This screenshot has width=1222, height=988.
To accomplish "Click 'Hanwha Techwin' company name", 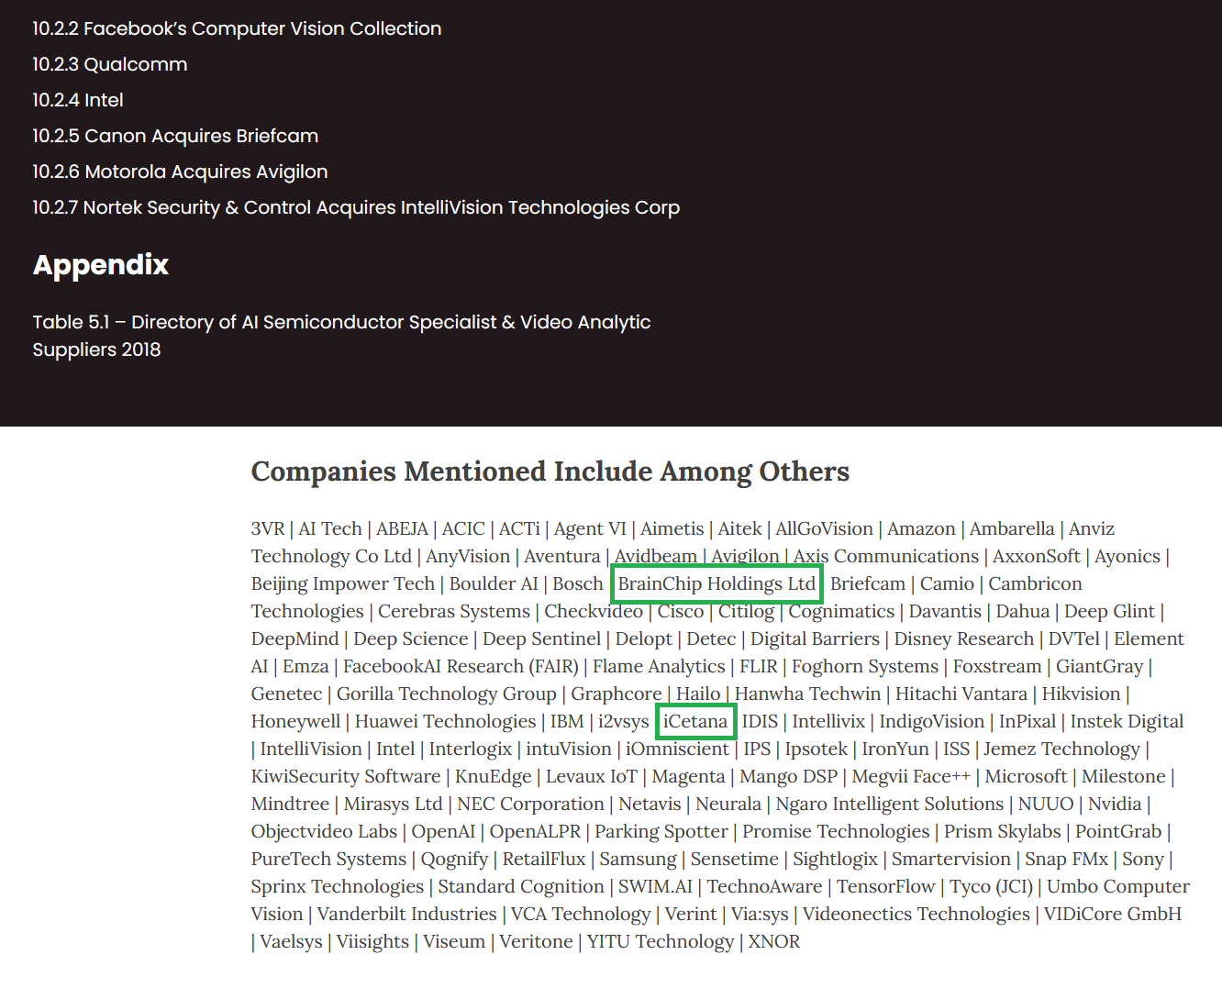I will point(807,694).
